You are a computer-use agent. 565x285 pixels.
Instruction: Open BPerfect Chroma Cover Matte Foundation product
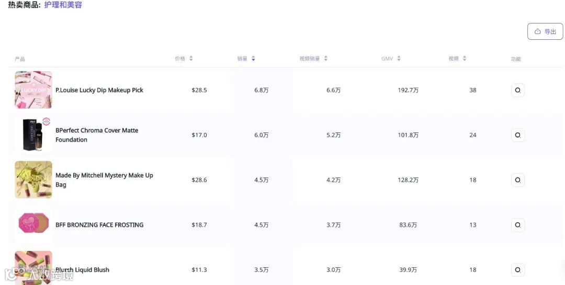coord(96,135)
